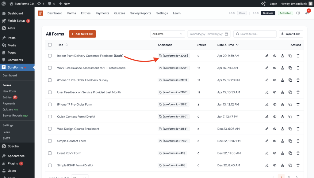Check the Indoor Plant Delivery form row
The height and width of the screenshot is (178, 314).
50,56
